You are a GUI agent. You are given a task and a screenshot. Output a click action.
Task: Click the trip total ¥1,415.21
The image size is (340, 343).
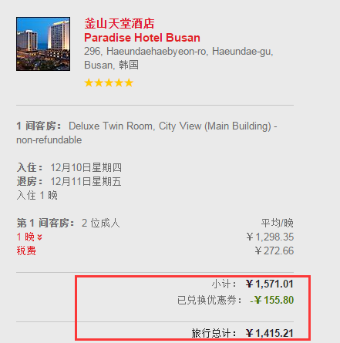coord(270,333)
